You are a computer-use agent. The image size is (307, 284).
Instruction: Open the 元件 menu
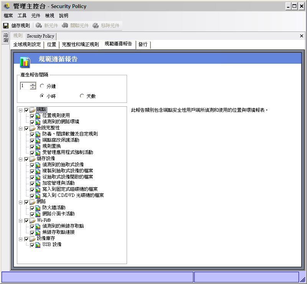coord(36,16)
